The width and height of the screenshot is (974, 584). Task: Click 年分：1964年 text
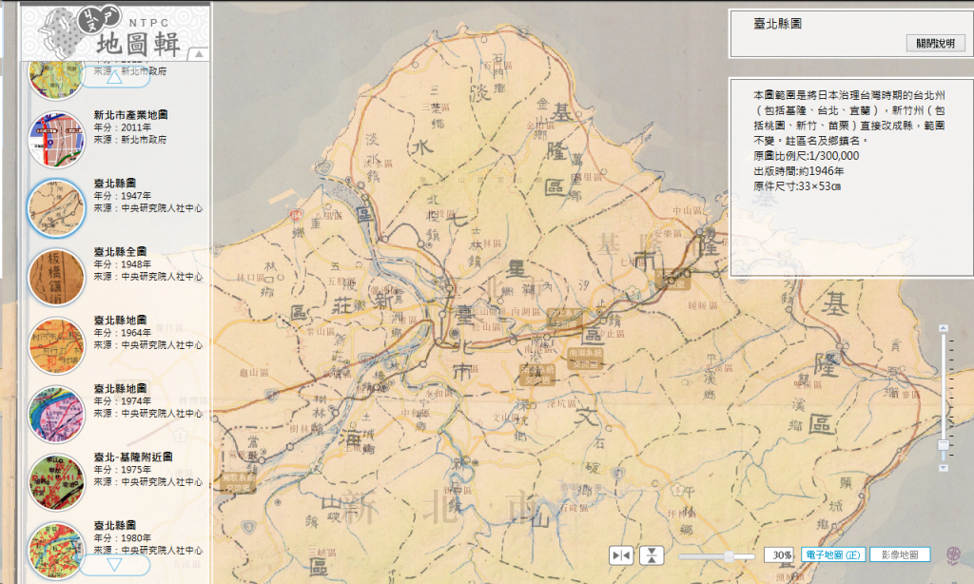(123, 332)
